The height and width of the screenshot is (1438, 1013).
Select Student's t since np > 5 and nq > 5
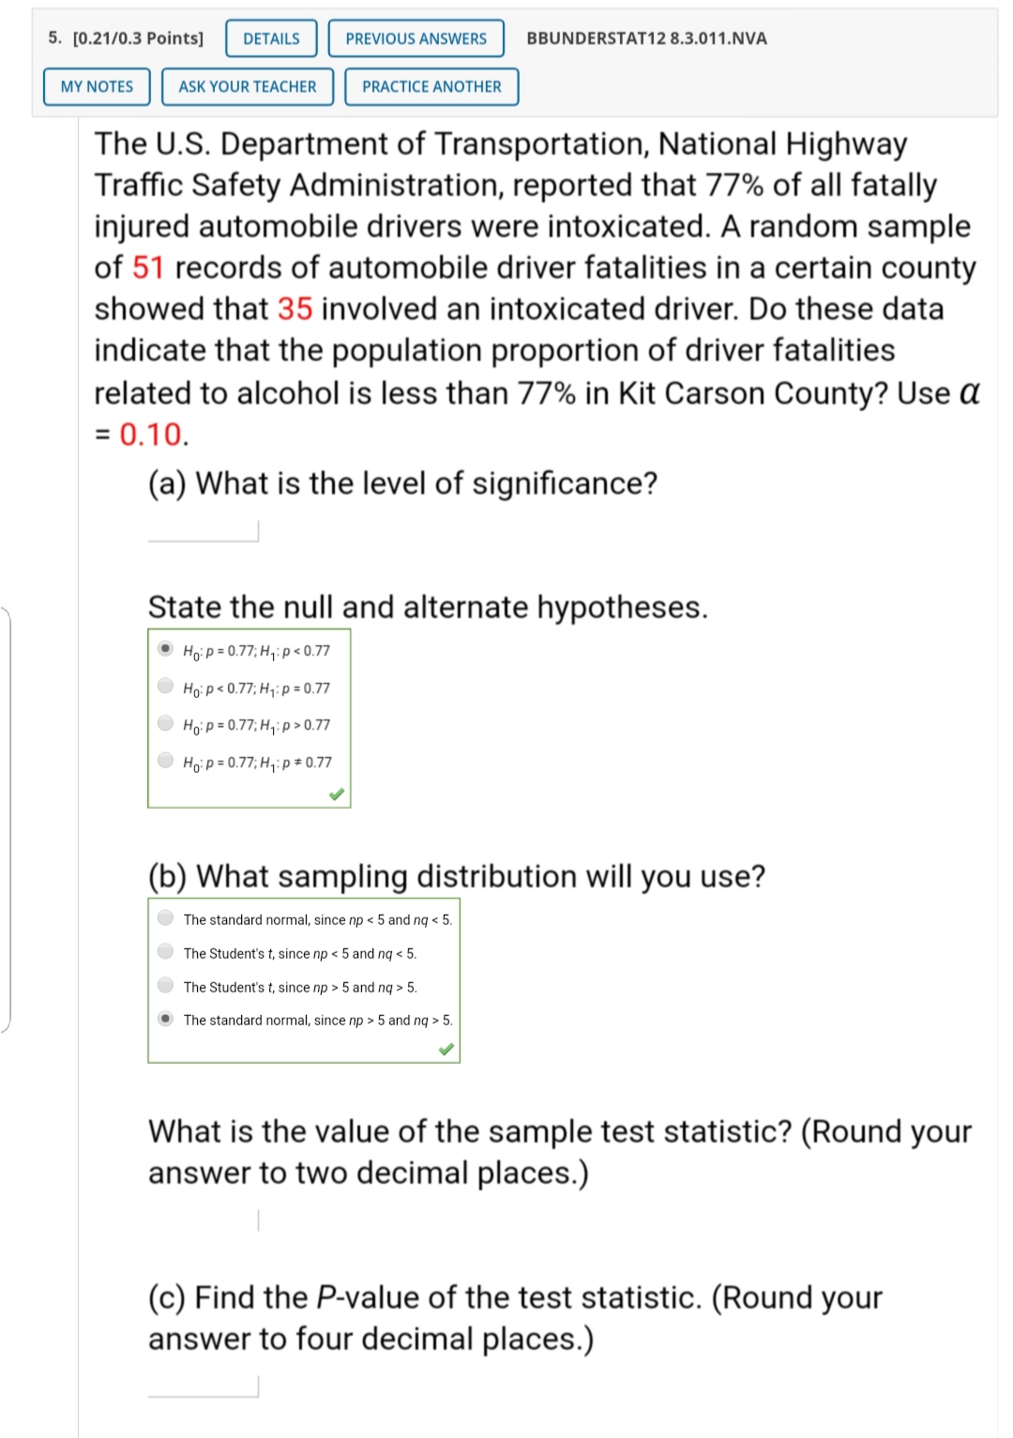165,986
